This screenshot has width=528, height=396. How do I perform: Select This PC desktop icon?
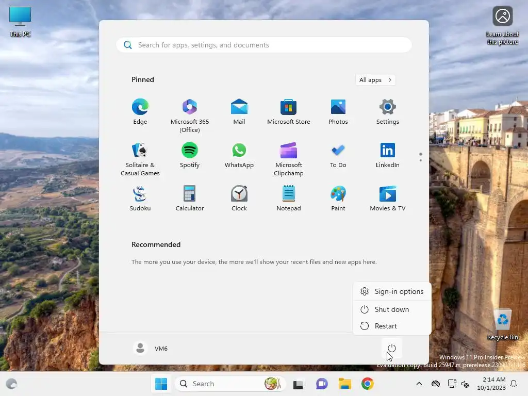coord(20,22)
